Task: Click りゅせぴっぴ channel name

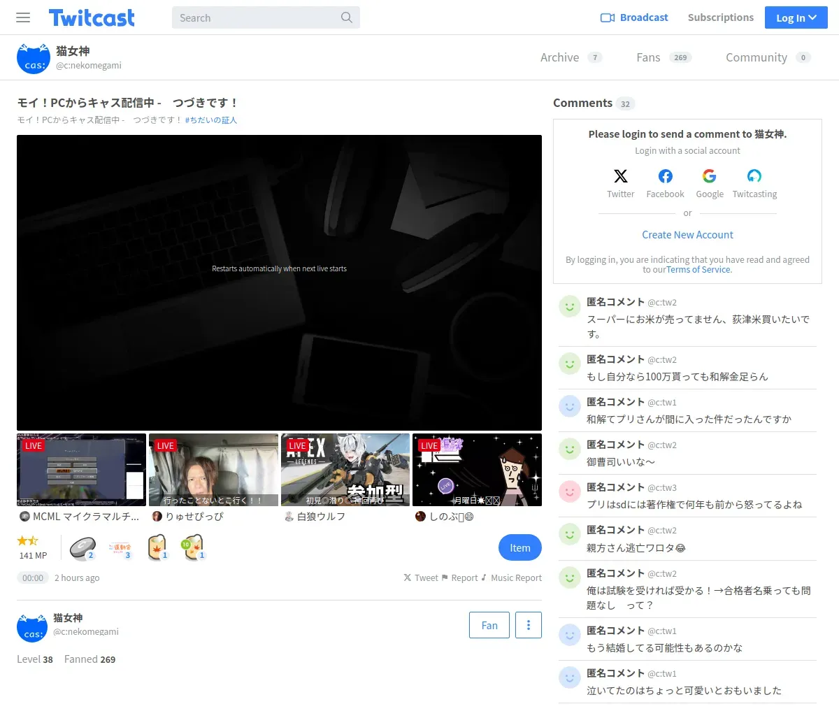Action: [x=194, y=517]
